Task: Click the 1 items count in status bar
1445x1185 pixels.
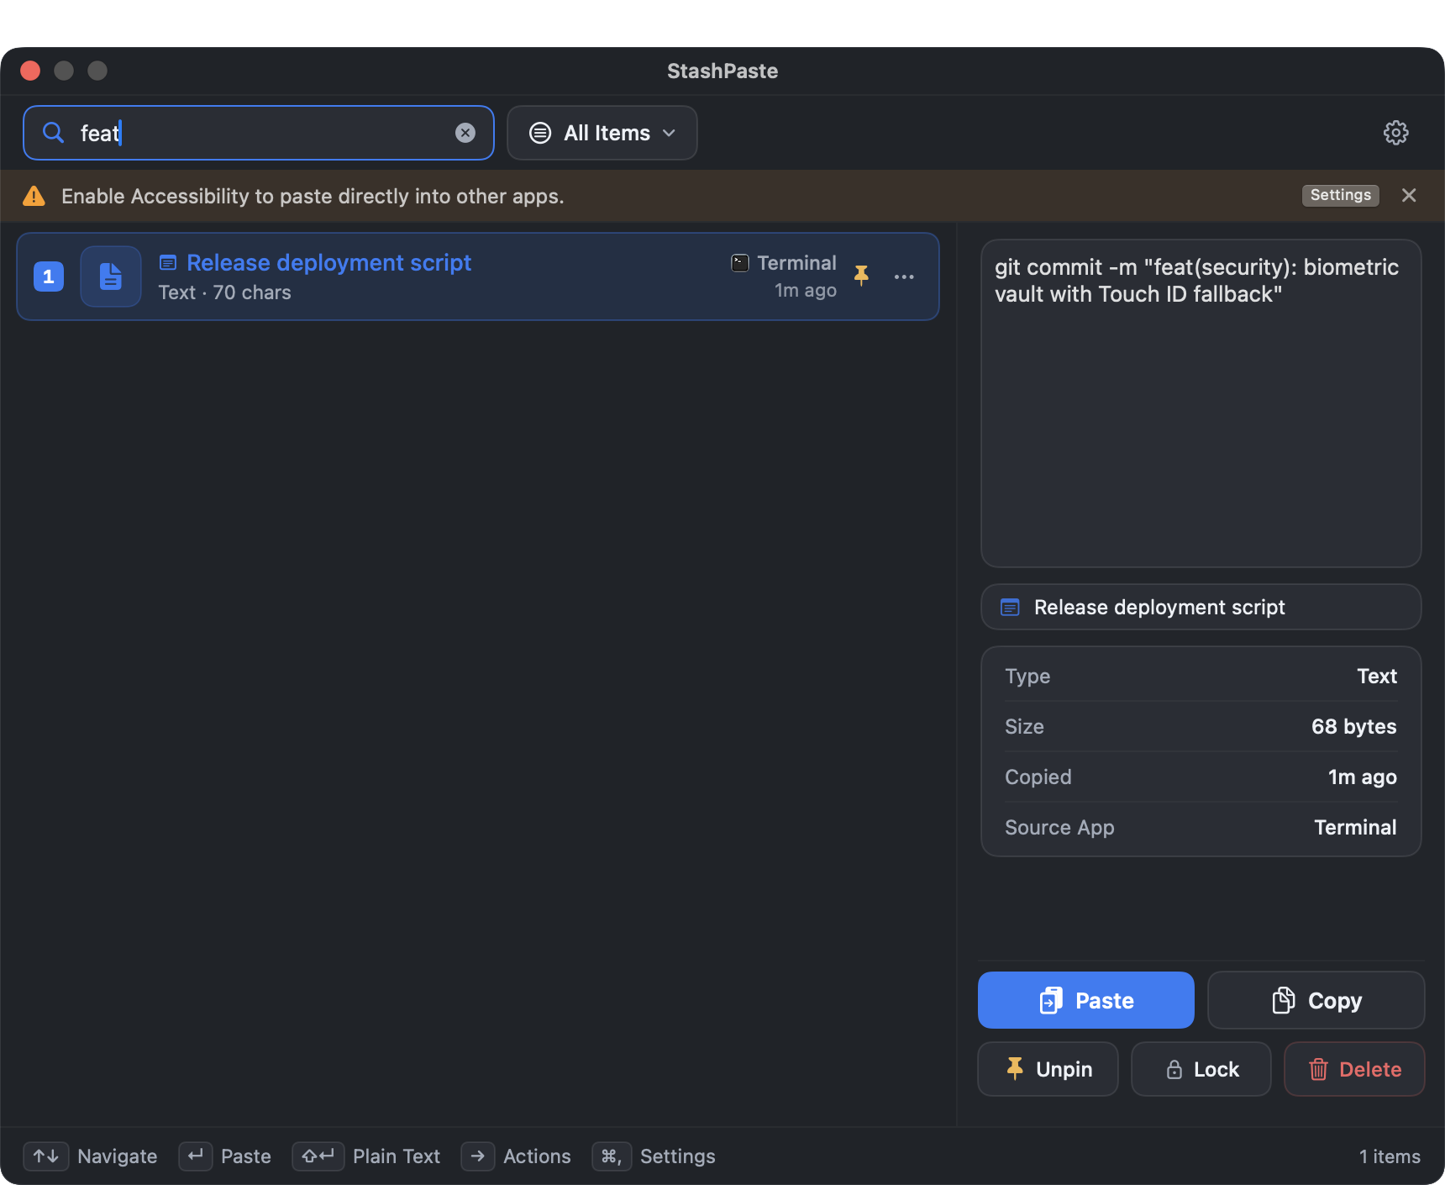Action: 1390,1156
